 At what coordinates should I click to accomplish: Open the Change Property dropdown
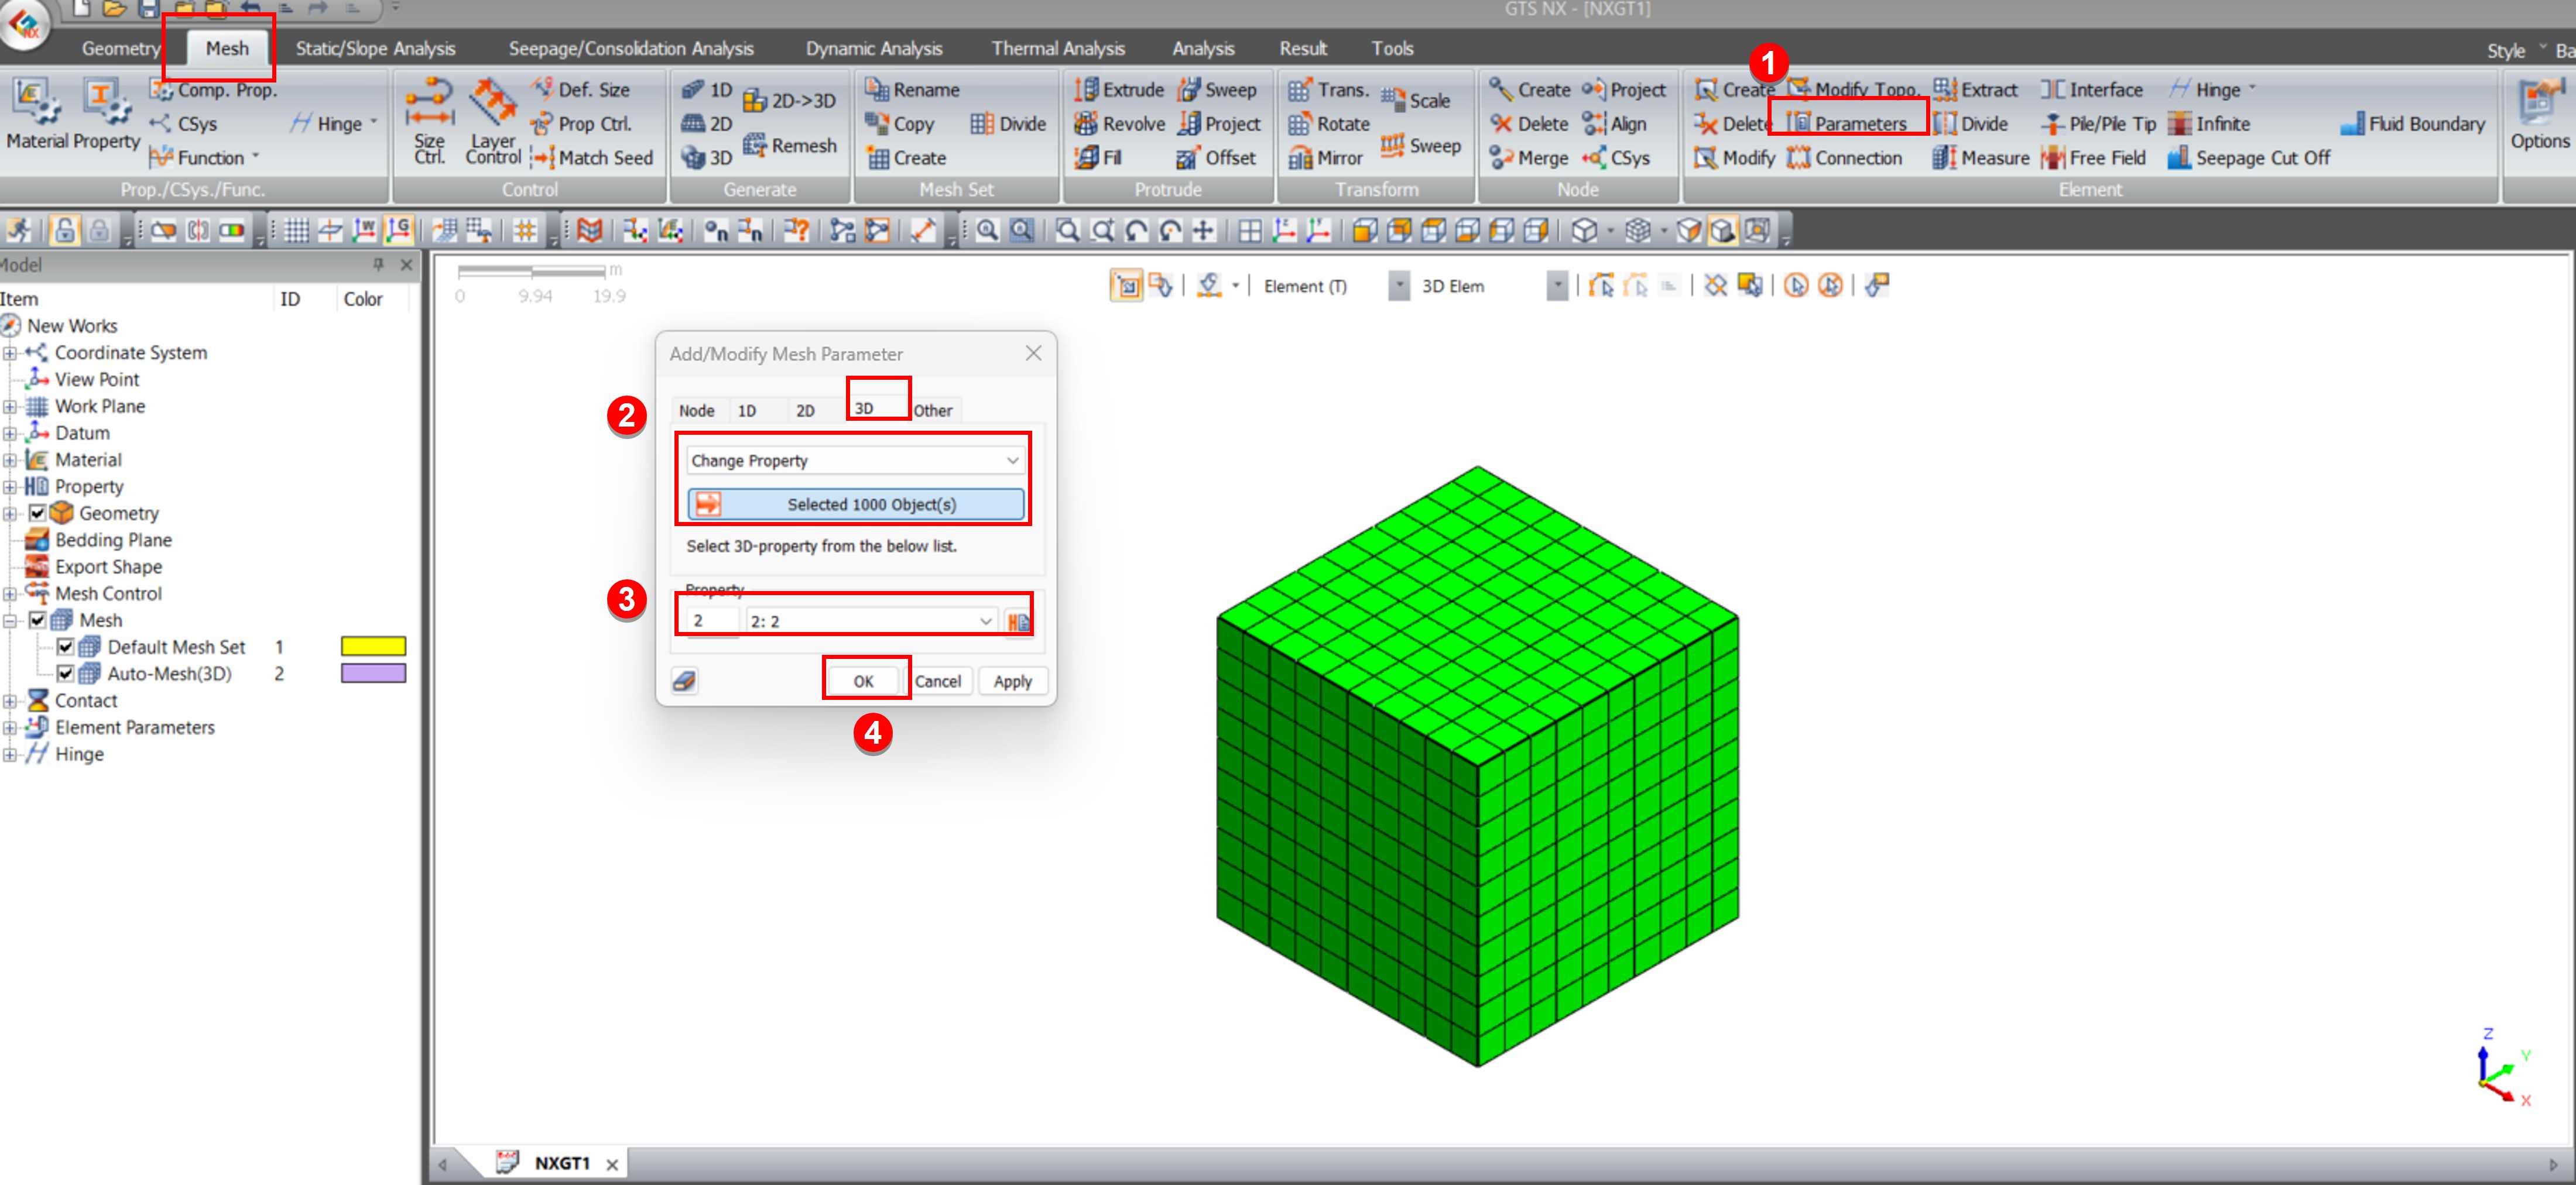pos(855,461)
